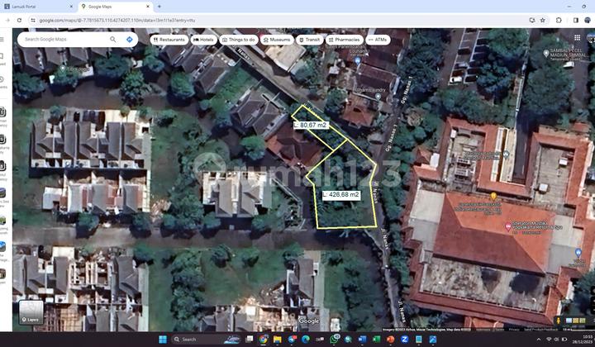The width and height of the screenshot is (595, 347).
Task: Select the Things to do chip
Action: coord(239,40)
